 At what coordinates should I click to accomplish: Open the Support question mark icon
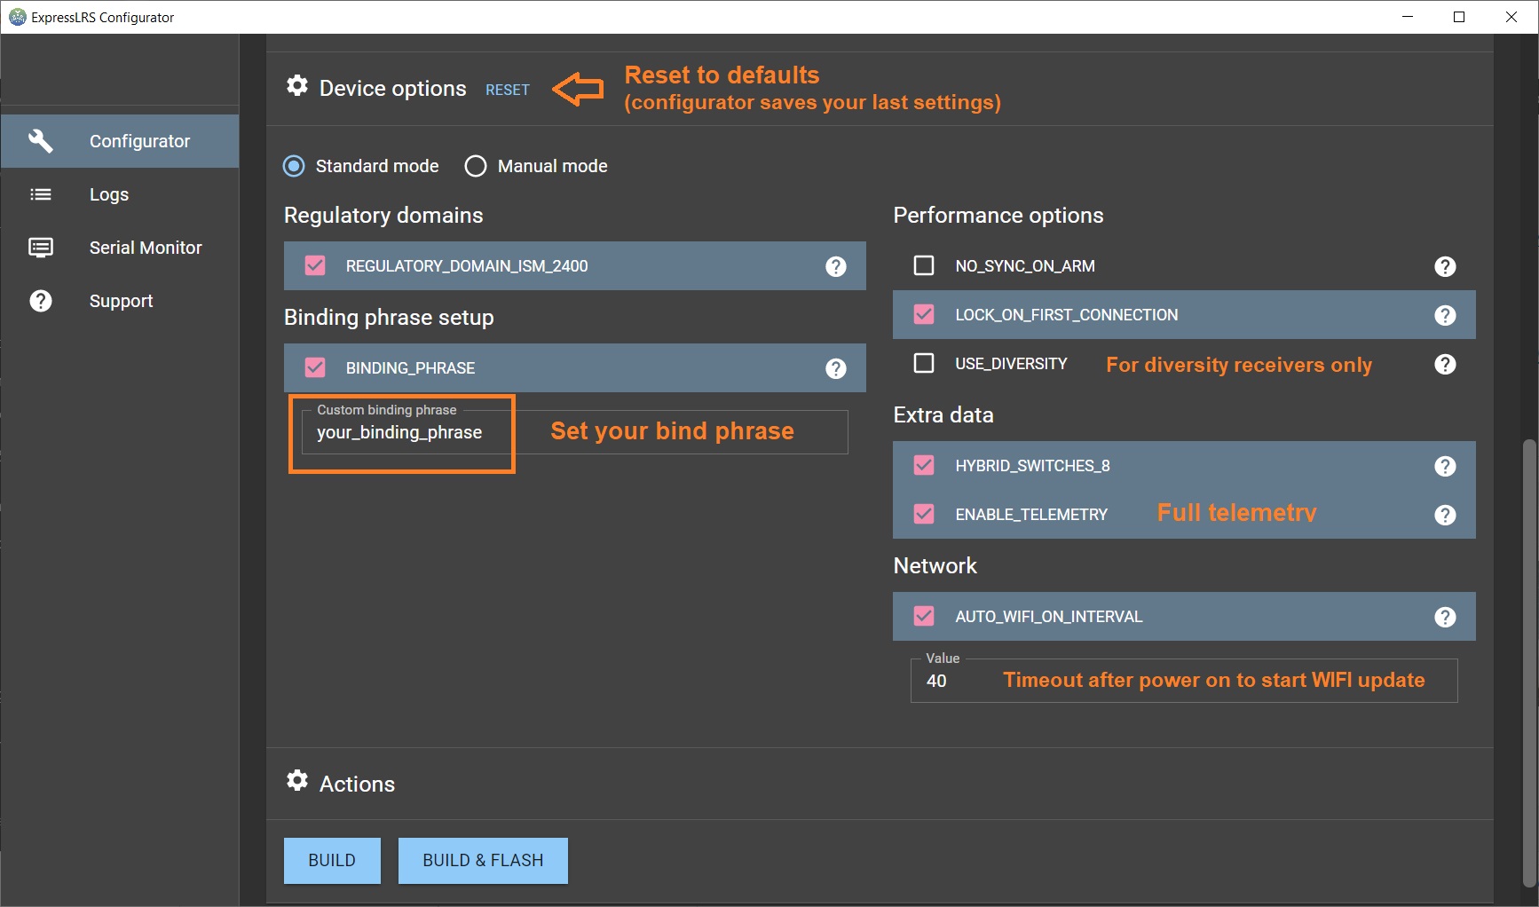click(41, 301)
